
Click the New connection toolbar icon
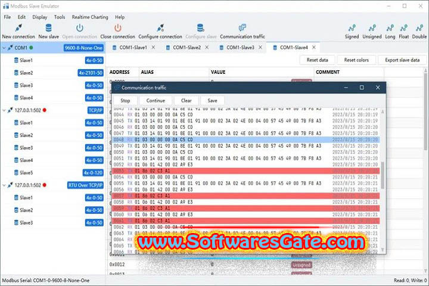[x=18, y=28]
